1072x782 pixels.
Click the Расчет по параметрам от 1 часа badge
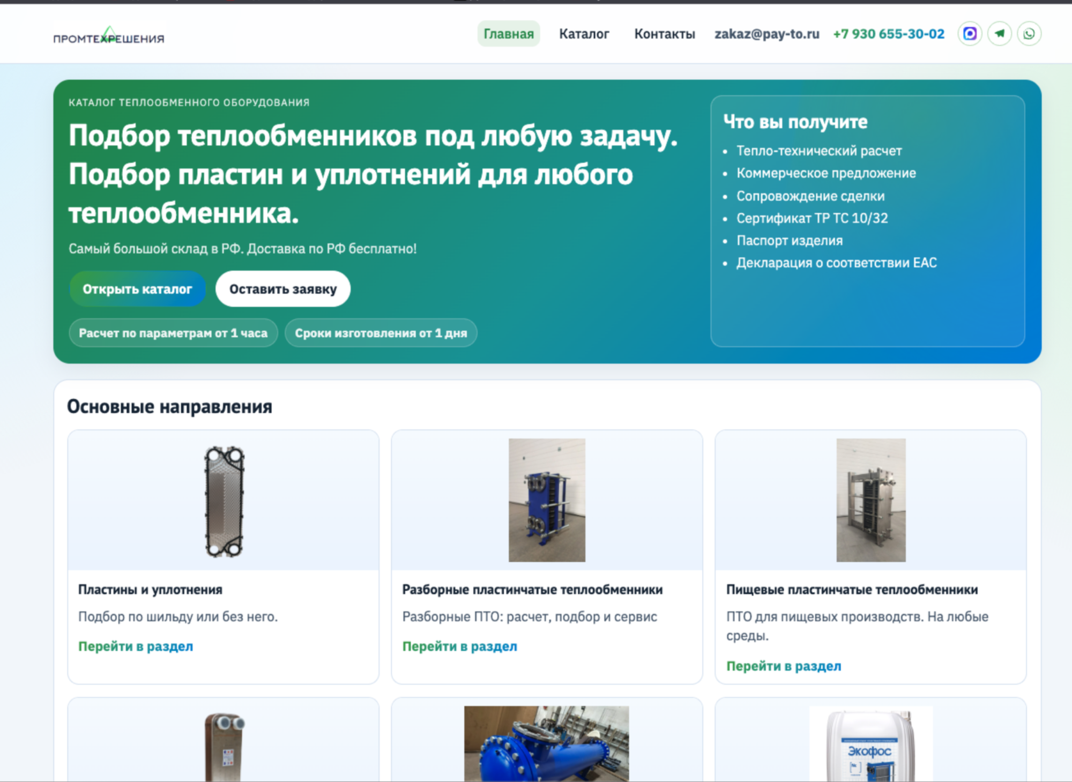pos(173,333)
